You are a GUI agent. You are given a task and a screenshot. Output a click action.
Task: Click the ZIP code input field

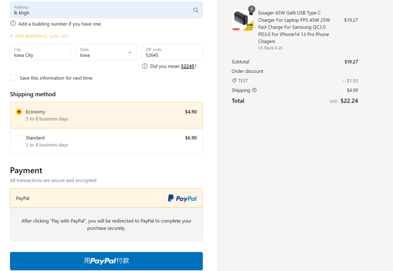(x=172, y=53)
